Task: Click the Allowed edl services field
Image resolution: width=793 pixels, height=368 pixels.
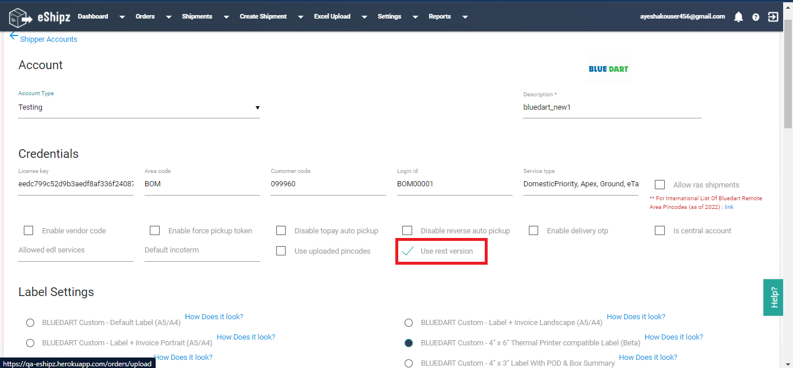Action: pos(76,250)
